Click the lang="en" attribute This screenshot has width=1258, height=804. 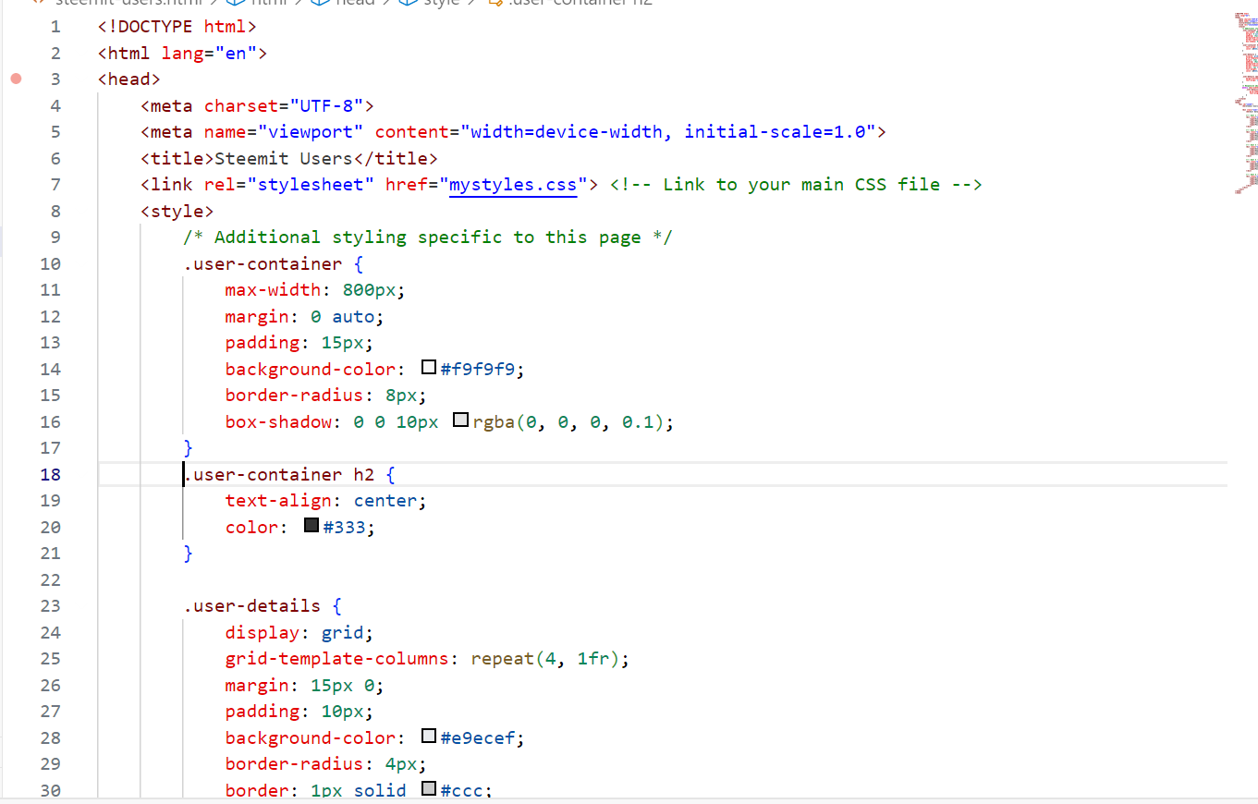coord(209,53)
